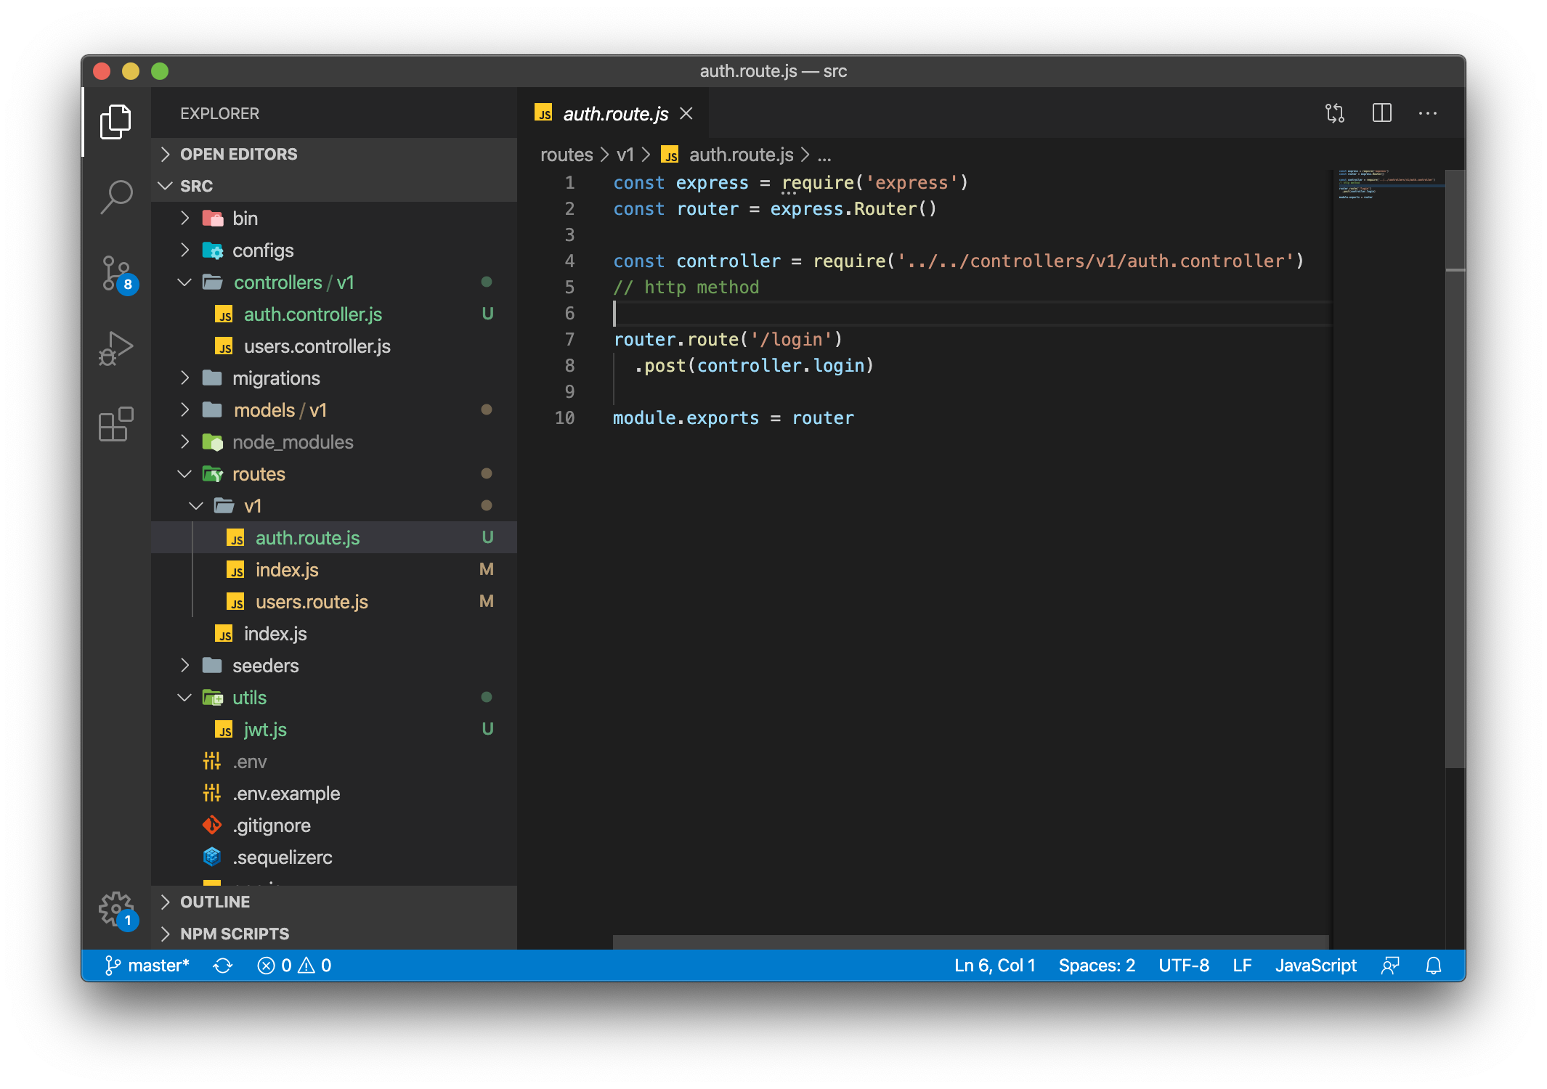Expand the OUTLINE panel
Image resolution: width=1547 pixels, height=1089 pixels.
tap(214, 902)
